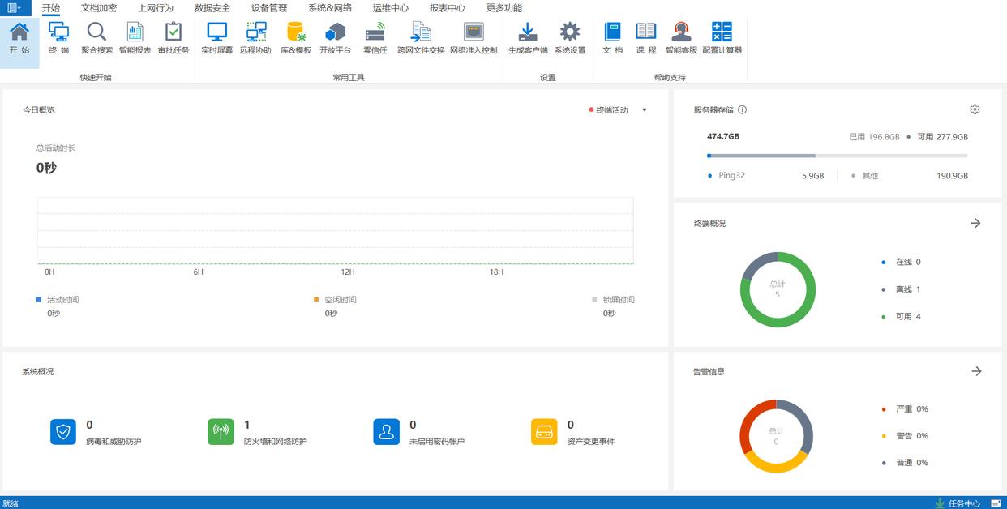This screenshot has height=509, width=1007.
Task: Open 智能客服 customer service icon
Action: pyautogui.click(x=681, y=38)
